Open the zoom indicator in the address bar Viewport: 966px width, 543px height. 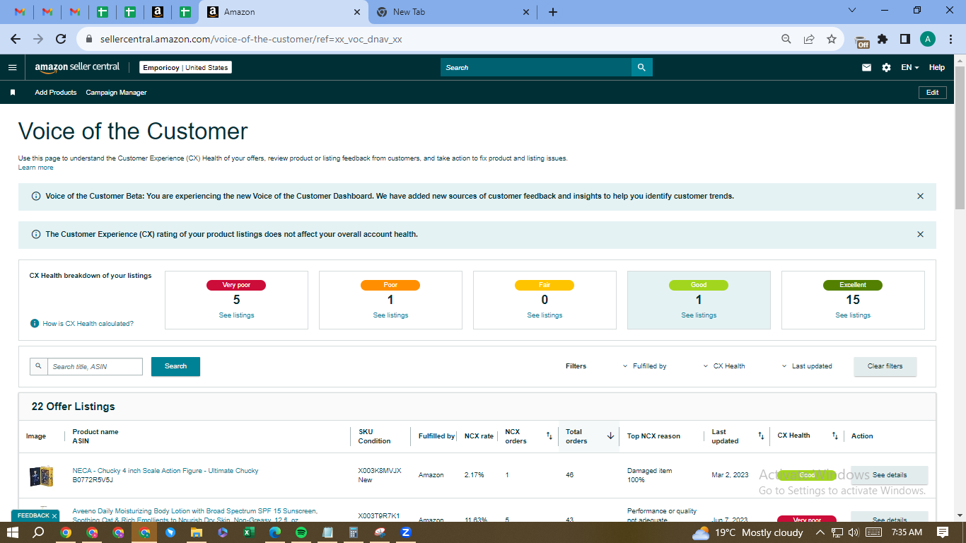tap(786, 39)
